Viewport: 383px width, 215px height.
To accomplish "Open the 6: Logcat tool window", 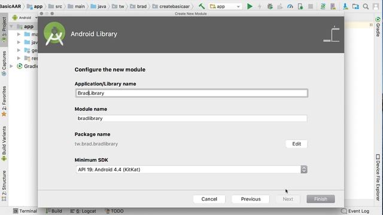I will (x=83, y=211).
